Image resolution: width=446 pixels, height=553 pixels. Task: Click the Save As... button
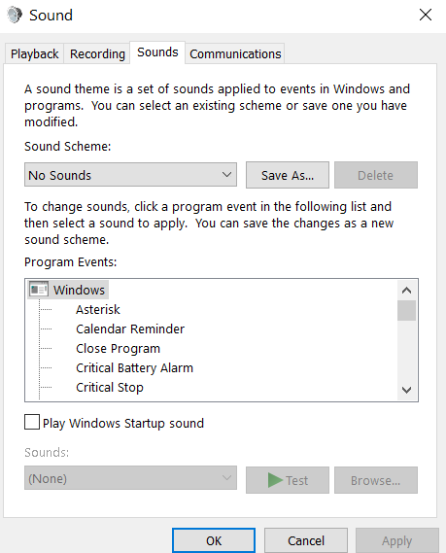[x=288, y=175]
